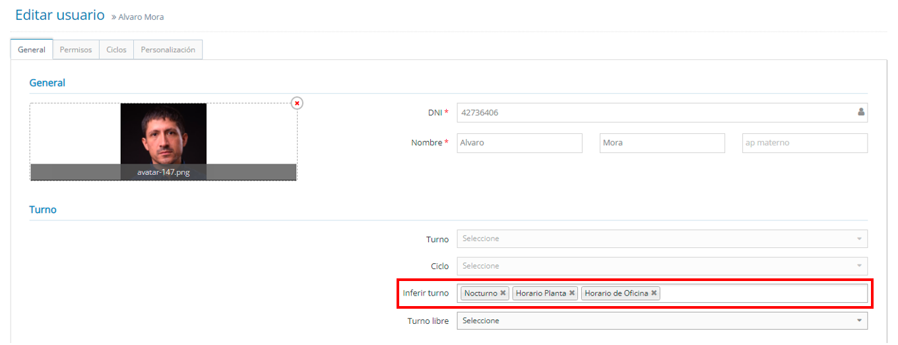Select the General tab
Image resolution: width=898 pixels, height=345 pixels.
(x=32, y=49)
